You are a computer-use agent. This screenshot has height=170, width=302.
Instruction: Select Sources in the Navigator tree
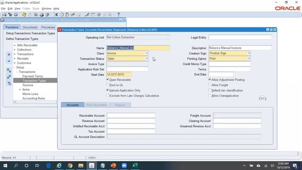pyautogui.click(x=28, y=85)
